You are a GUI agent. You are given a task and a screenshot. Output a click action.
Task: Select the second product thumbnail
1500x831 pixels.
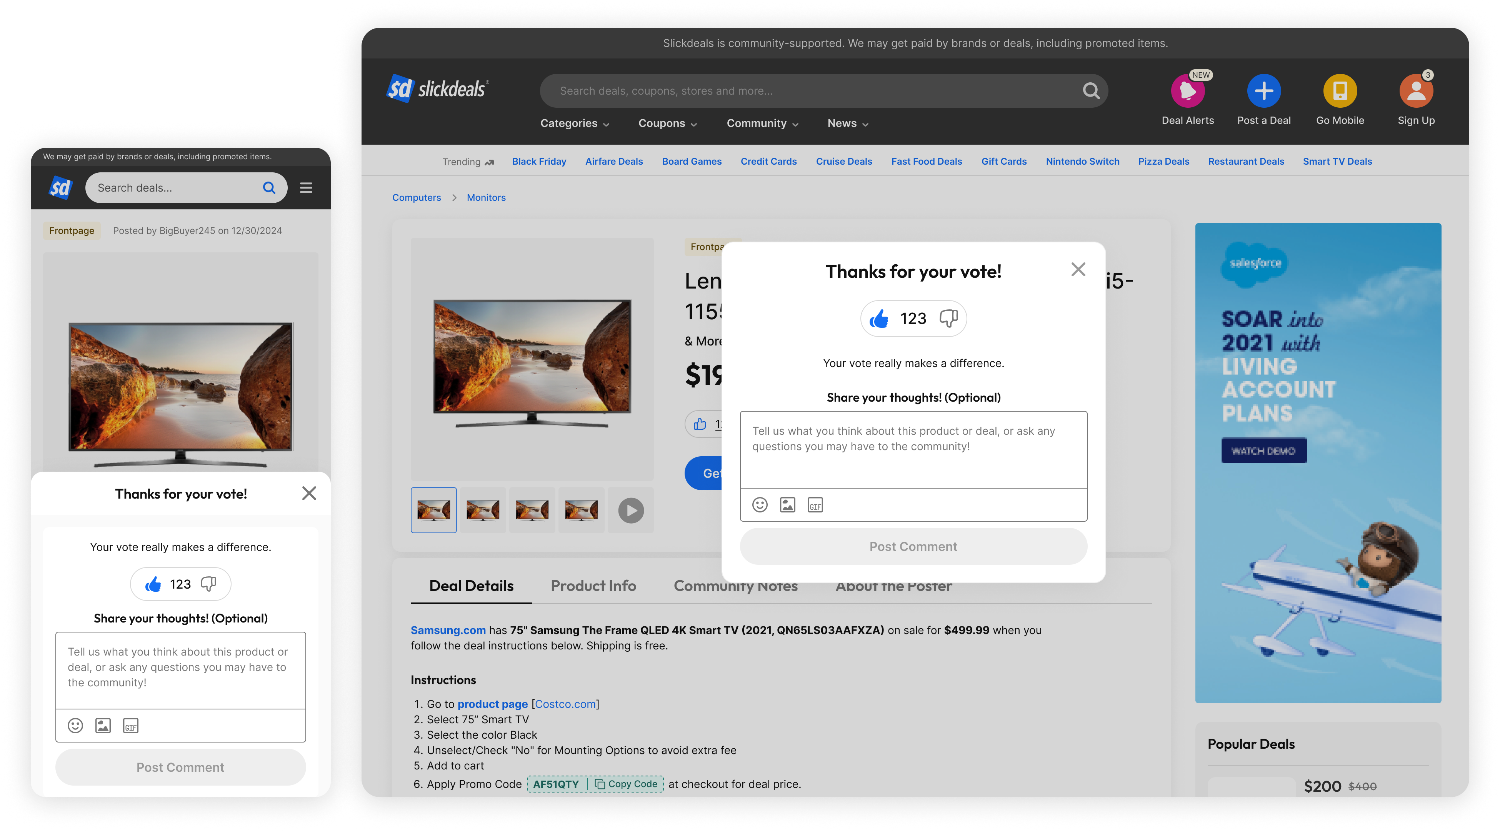click(483, 510)
